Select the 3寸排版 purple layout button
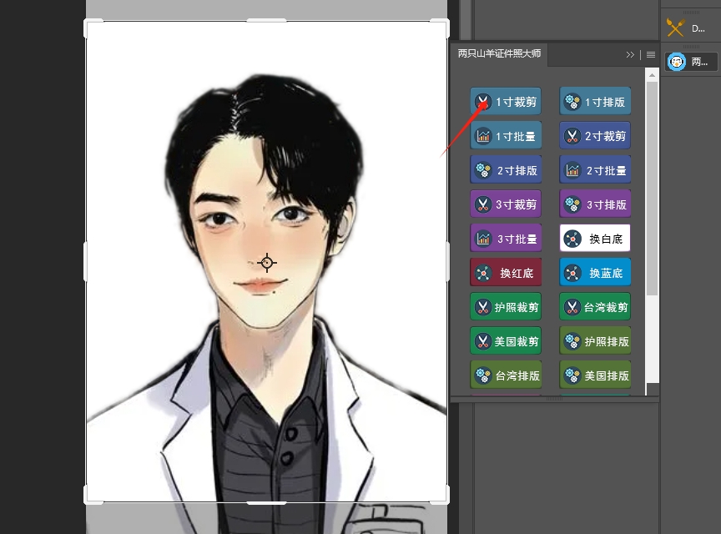Viewport: 721px width, 534px height. (x=594, y=204)
